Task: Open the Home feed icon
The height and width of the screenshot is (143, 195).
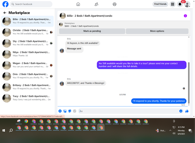Action: coord(78,4)
